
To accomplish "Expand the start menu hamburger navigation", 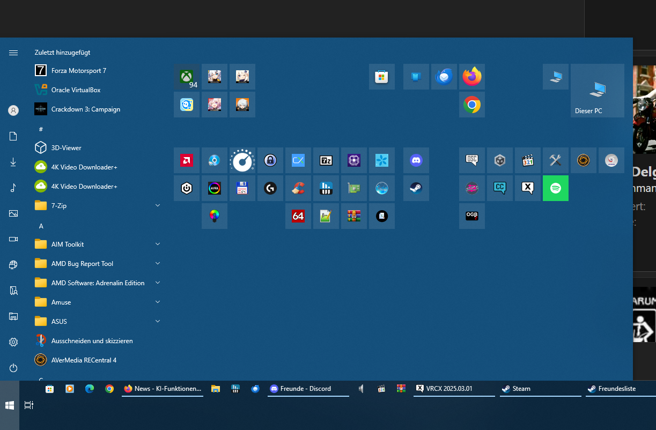I will (x=13, y=53).
